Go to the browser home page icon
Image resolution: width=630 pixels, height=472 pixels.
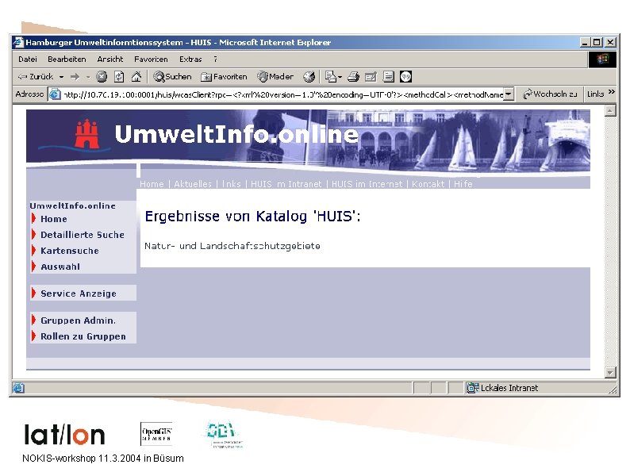(x=136, y=76)
